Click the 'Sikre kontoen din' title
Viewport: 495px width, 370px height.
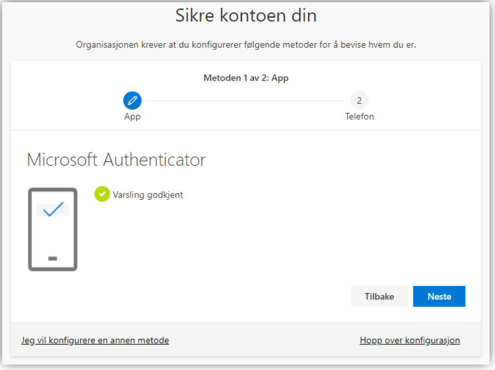[x=246, y=15]
